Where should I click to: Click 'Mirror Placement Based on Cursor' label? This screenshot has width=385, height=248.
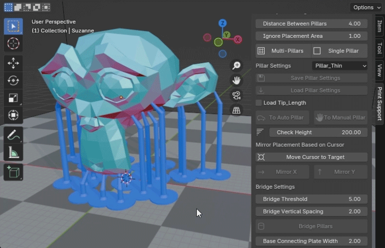click(x=300, y=145)
